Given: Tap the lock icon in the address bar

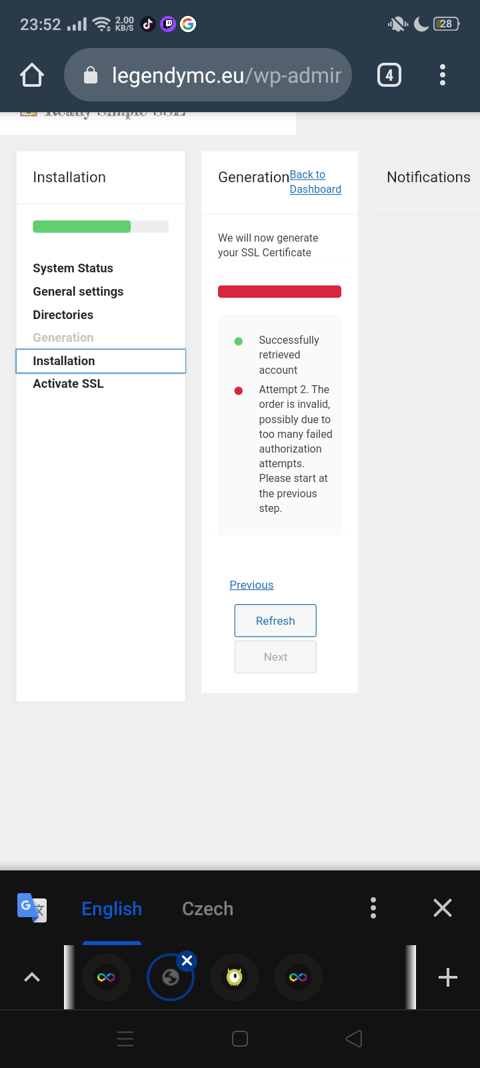Looking at the screenshot, I should [x=91, y=75].
